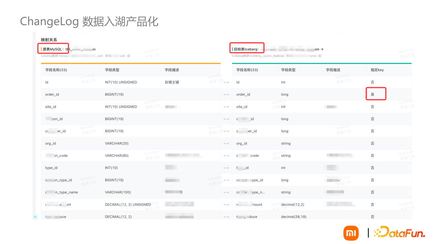Select BIGINT(19) type in order_id row

[x=114, y=94]
